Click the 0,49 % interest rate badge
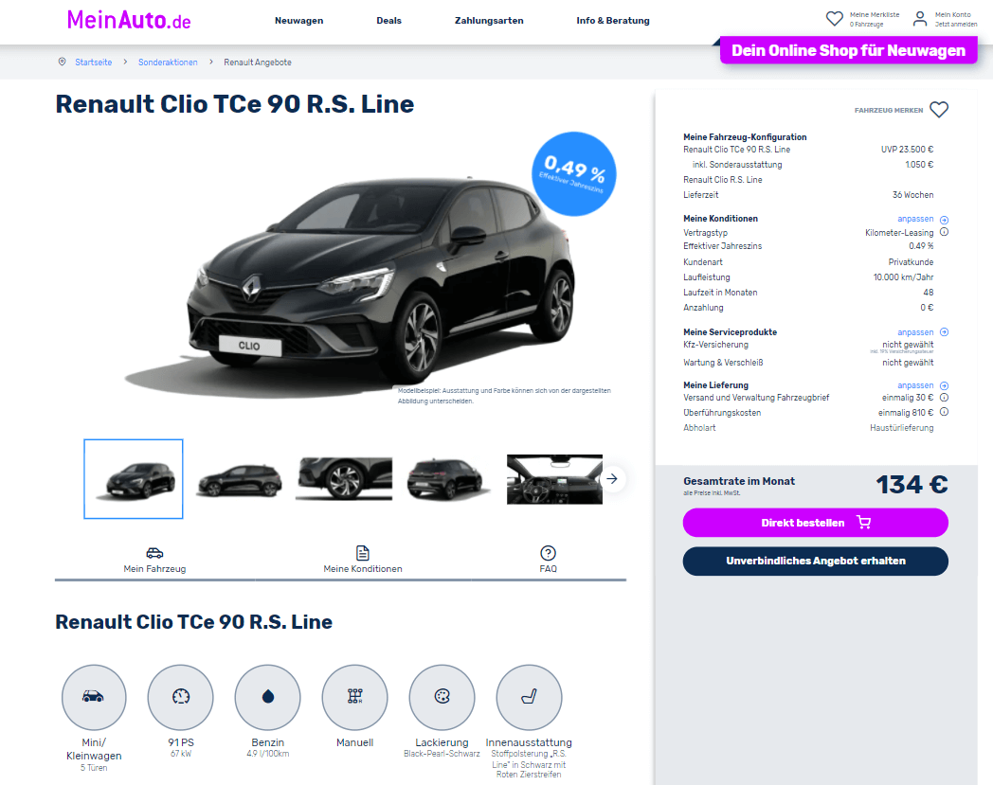This screenshot has width=993, height=785. (574, 173)
